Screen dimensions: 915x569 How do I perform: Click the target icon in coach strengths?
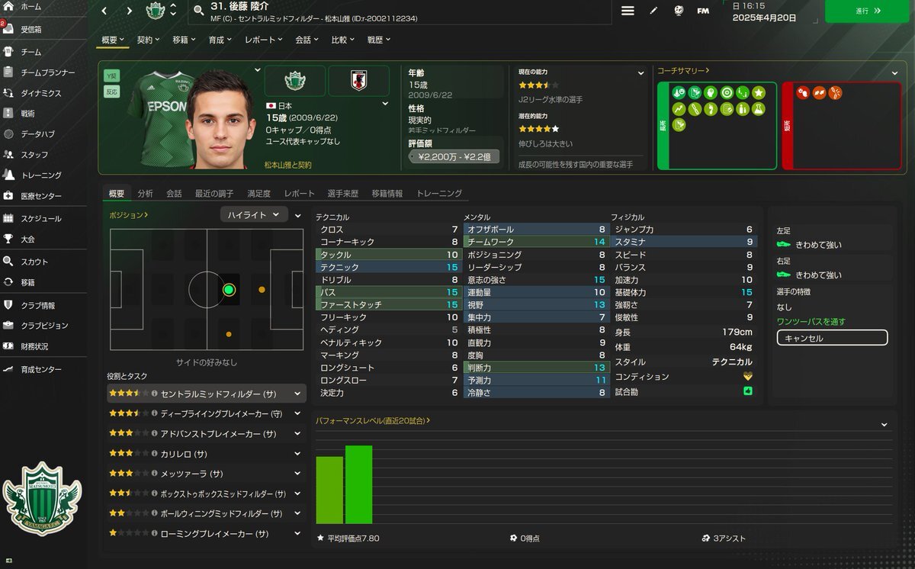point(726,92)
